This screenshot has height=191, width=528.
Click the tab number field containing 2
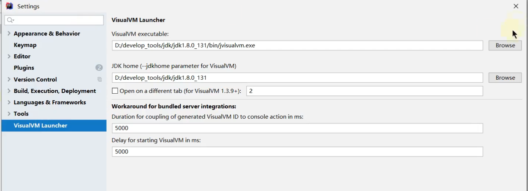pyautogui.click(x=364, y=91)
